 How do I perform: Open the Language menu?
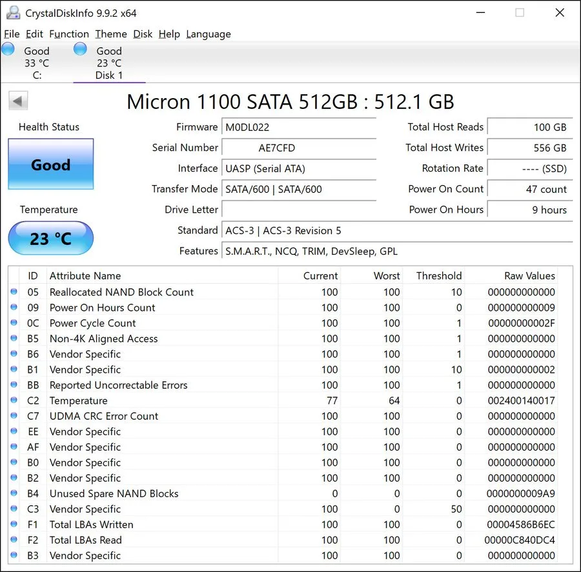209,34
